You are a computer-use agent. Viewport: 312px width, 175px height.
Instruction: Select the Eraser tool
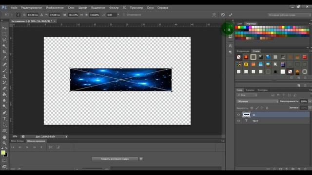[4, 88]
